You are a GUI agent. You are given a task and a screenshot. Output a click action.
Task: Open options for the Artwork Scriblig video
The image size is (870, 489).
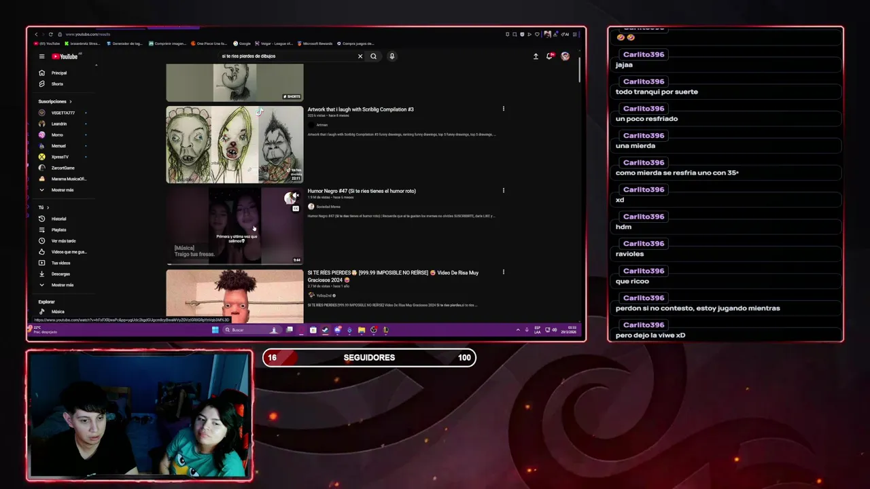[x=503, y=109]
